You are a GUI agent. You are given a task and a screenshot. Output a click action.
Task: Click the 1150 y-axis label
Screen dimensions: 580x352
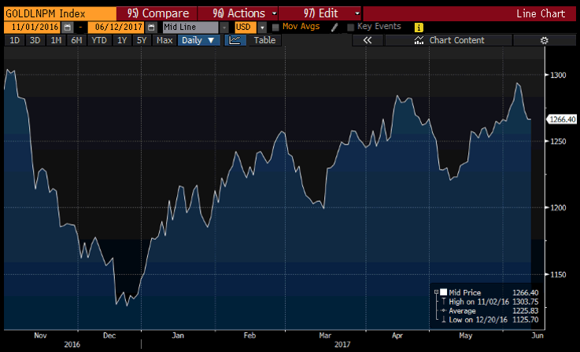tap(558, 274)
